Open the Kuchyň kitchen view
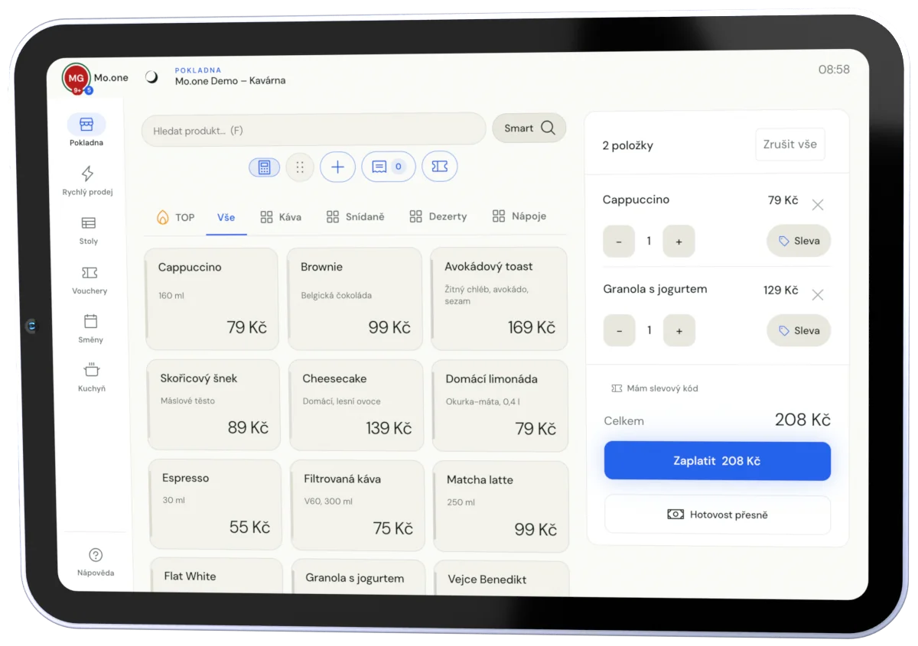The image size is (918, 646). [x=91, y=378]
